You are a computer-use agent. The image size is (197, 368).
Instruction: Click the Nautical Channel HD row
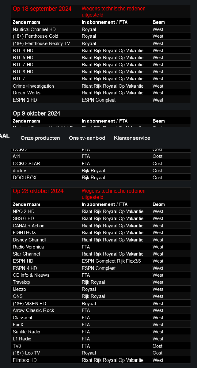pos(101,29)
